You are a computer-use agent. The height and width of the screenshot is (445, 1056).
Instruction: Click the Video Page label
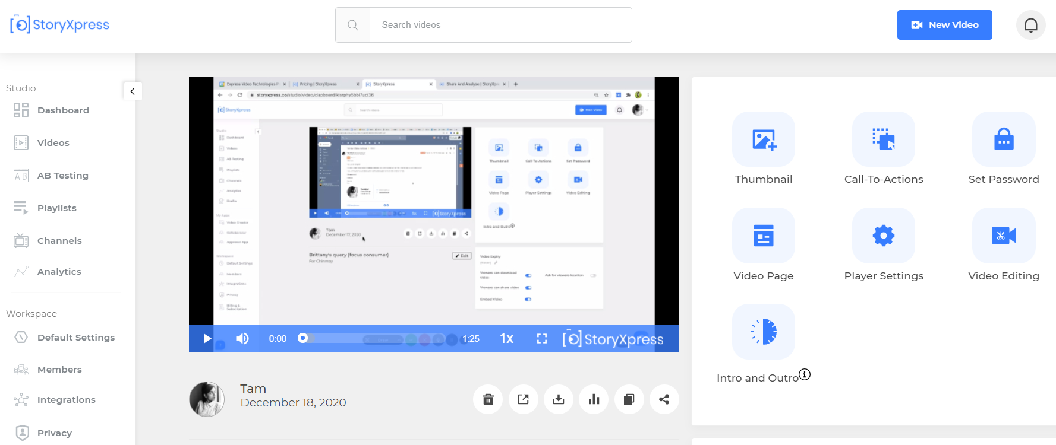point(764,276)
